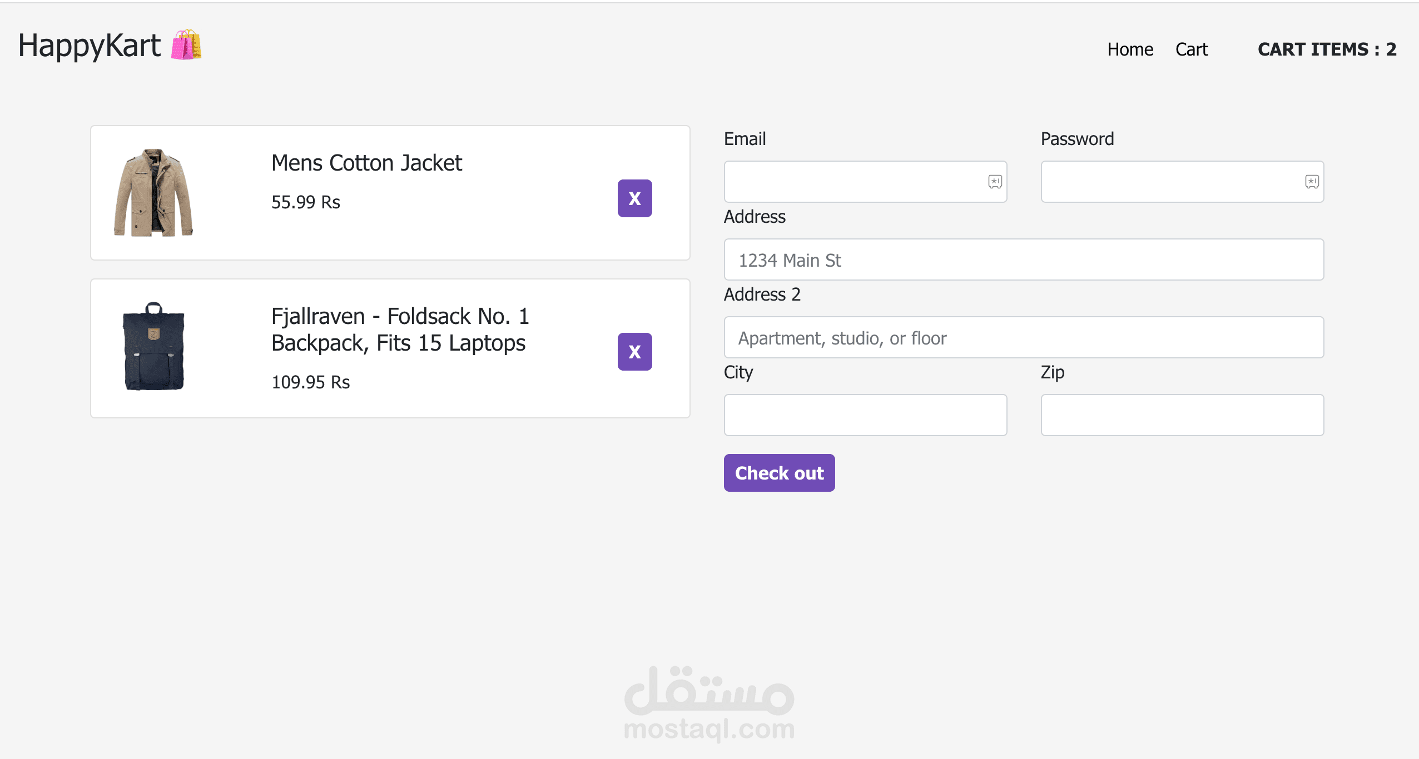1419x759 pixels.
Task: Click the Fjallraven Foldsack backpack title
Action: pos(399,329)
